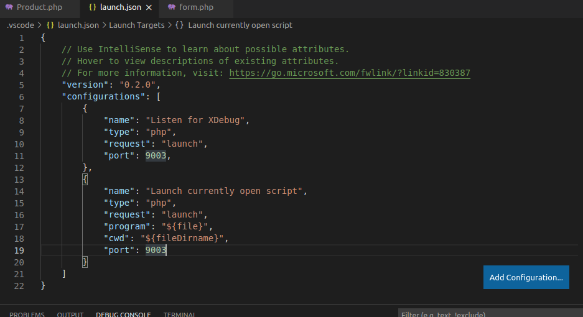The image size is (583, 317).
Task: Expand 'Launch currently open script' breadcrumb
Action: click(x=240, y=25)
